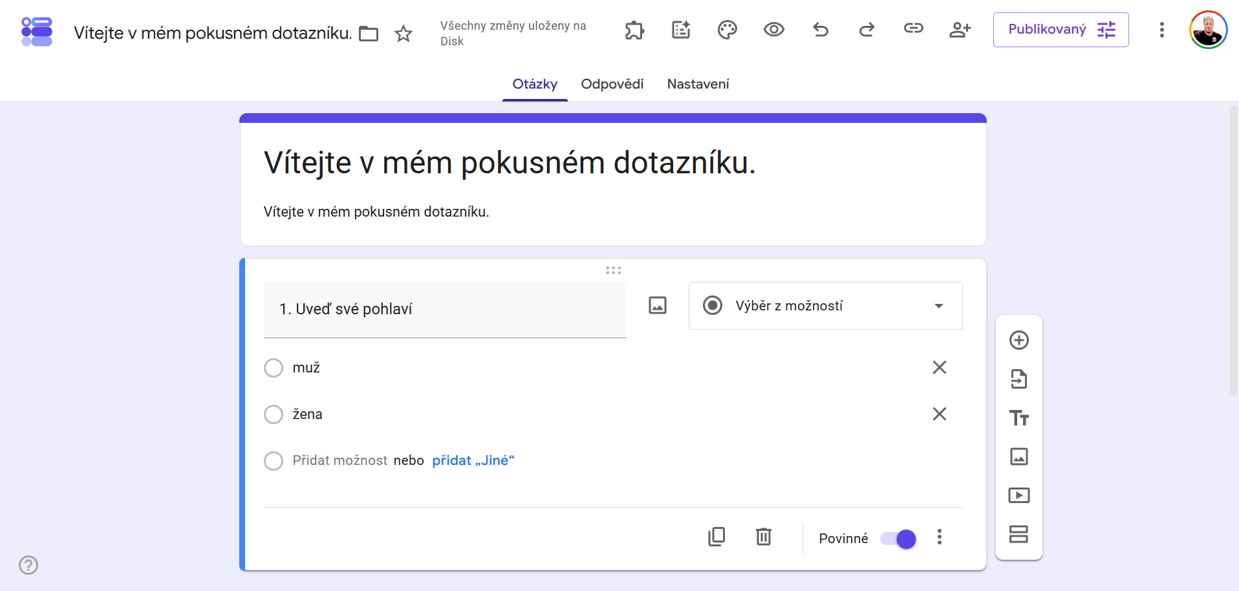1239x591 pixels.
Task: Switch to the Nastavení tab
Action: coord(698,84)
